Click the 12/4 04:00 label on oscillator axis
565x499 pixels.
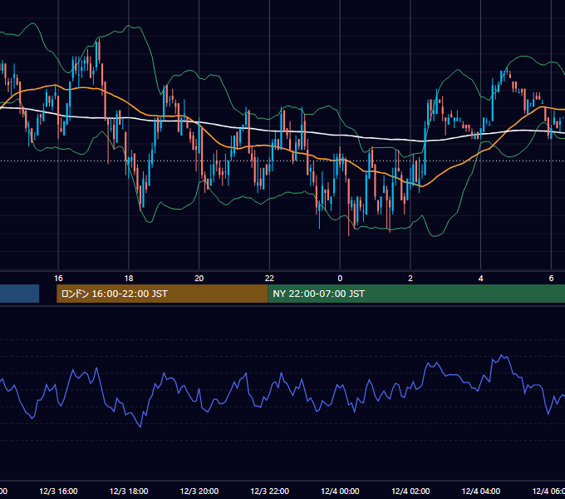click(481, 492)
